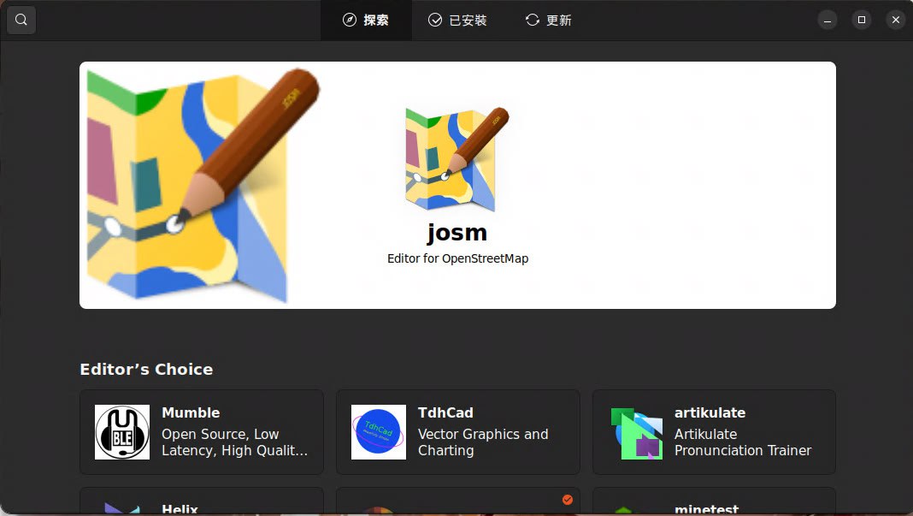The height and width of the screenshot is (516, 913).
Task: Switch to the 探索 tab
Action: pos(366,21)
